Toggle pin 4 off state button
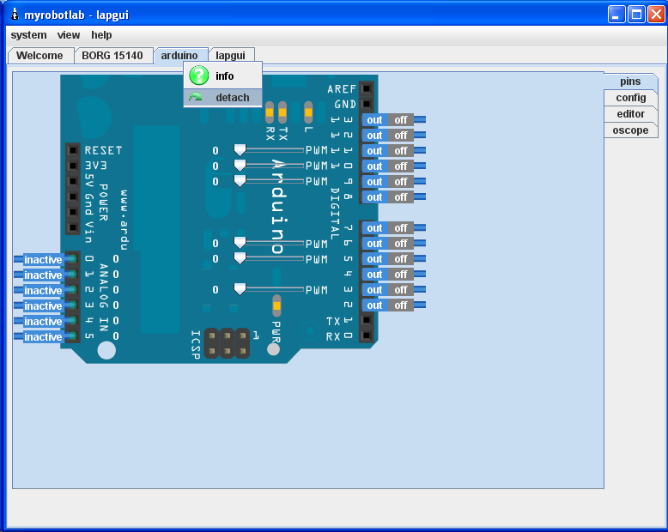668x532 pixels. [x=401, y=275]
